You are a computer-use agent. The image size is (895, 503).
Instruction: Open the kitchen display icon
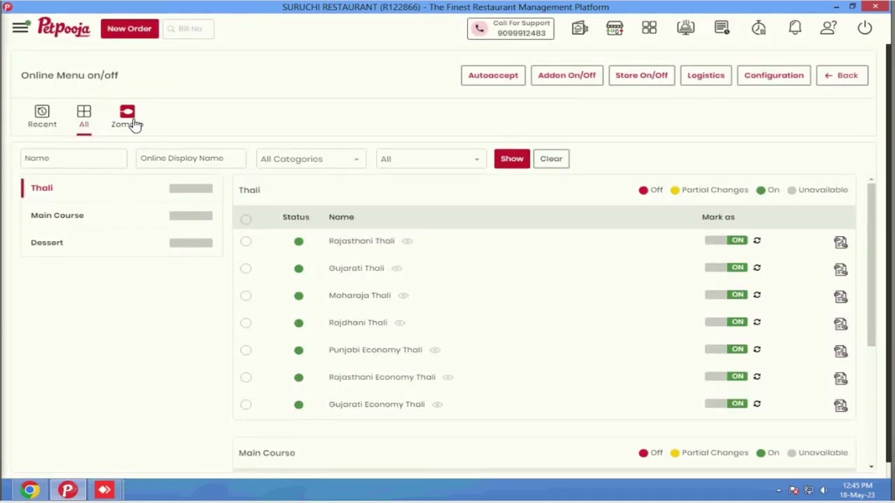point(686,28)
